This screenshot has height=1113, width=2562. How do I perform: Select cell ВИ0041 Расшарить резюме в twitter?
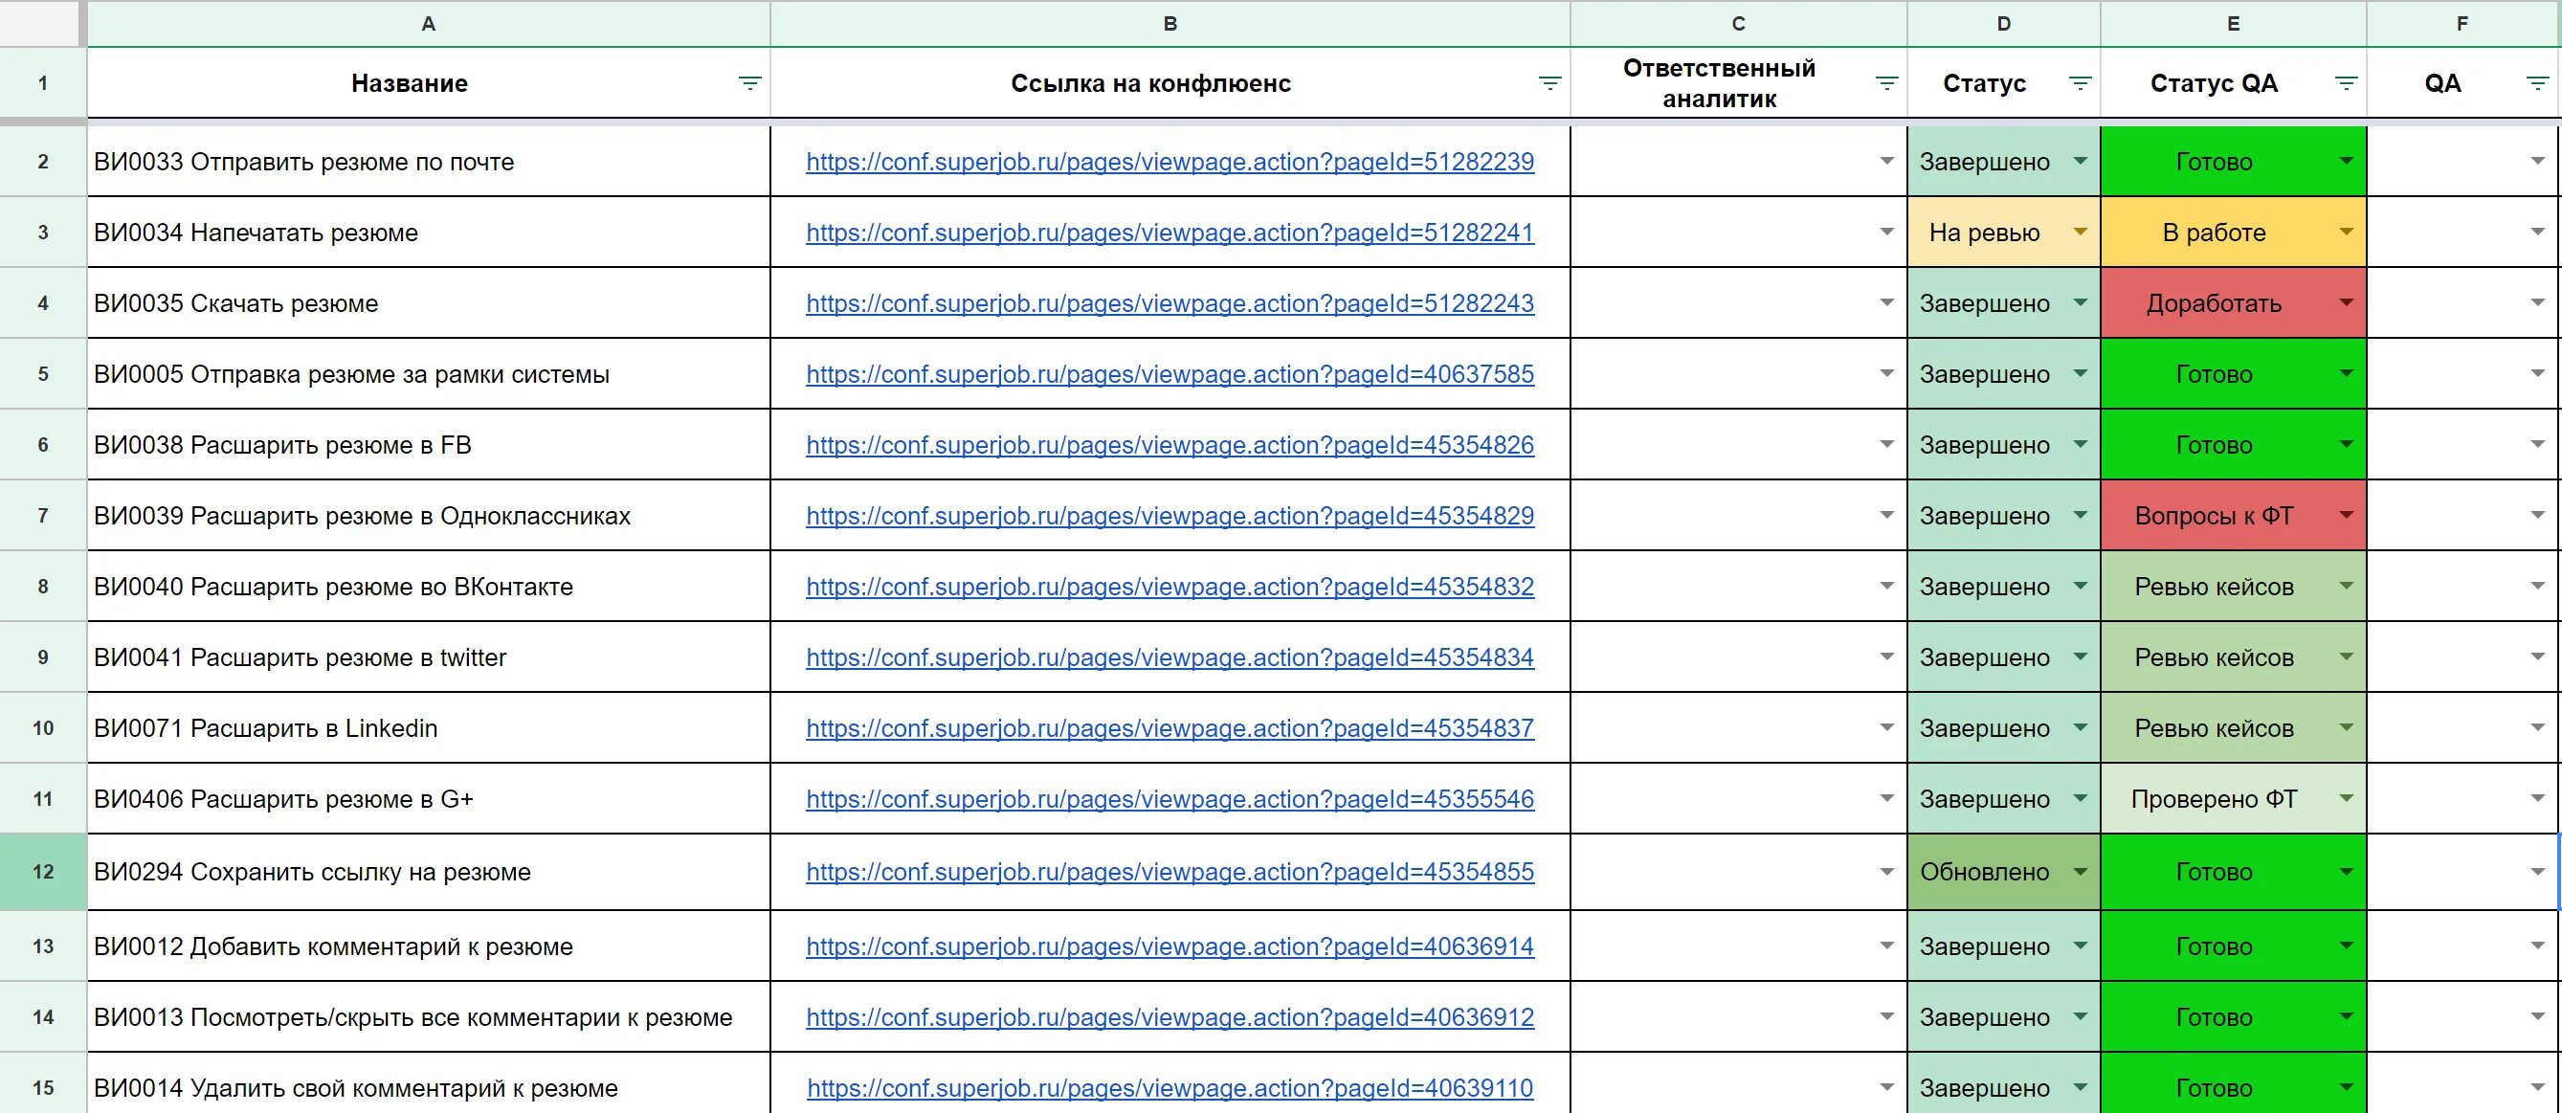click(x=429, y=657)
